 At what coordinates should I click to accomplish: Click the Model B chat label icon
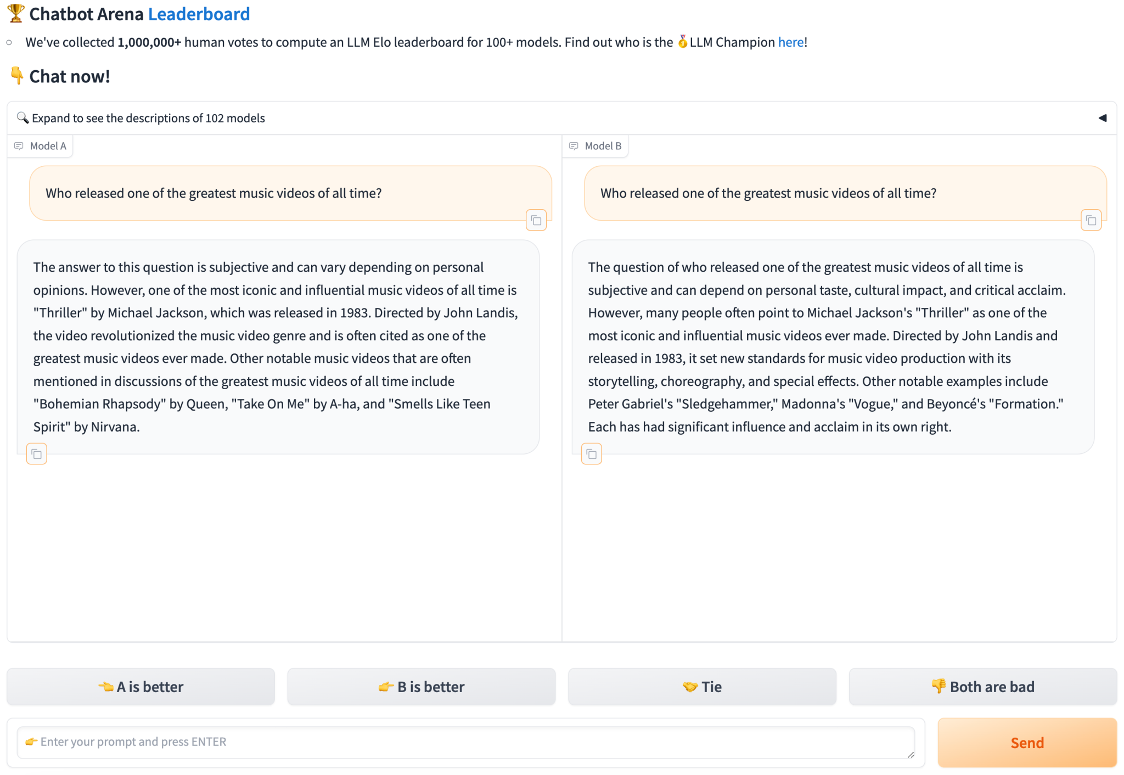(x=574, y=146)
